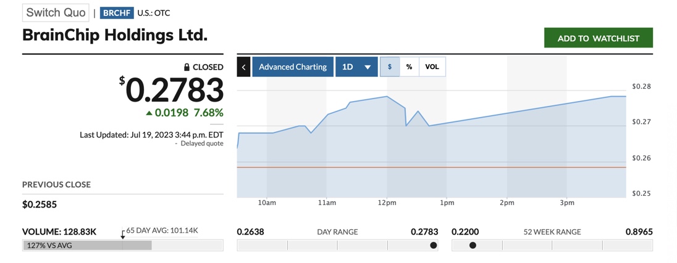Click the 52 week range position dot
Viewport: 677px width, 263px height.
[x=473, y=245]
